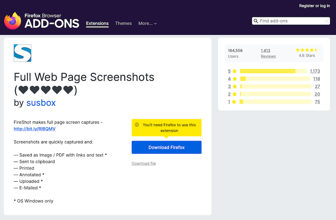This screenshot has height=220, width=336.
Task: Click the number 3 rating label
Action: coord(229,86)
